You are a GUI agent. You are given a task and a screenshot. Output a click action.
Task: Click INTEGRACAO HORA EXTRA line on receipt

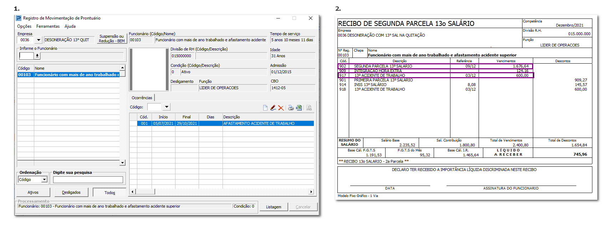(x=378, y=71)
